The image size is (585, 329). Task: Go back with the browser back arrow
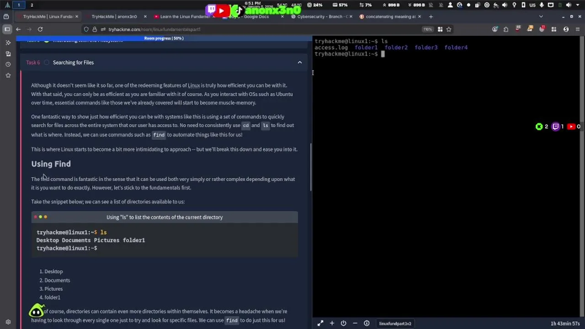coord(18,29)
